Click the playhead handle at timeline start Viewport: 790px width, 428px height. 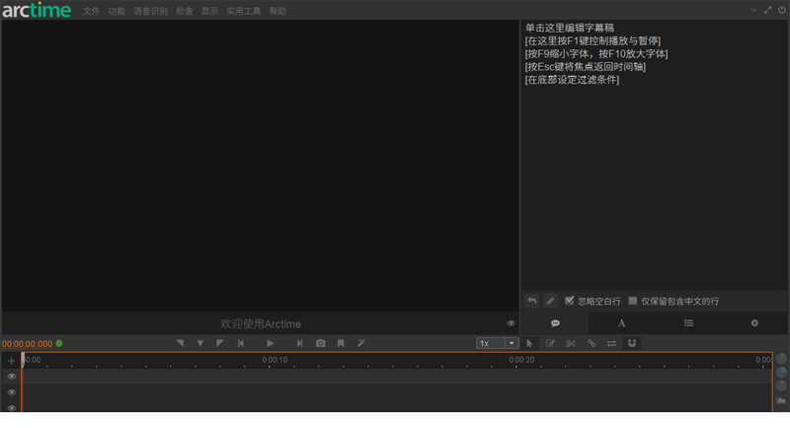(23, 359)
